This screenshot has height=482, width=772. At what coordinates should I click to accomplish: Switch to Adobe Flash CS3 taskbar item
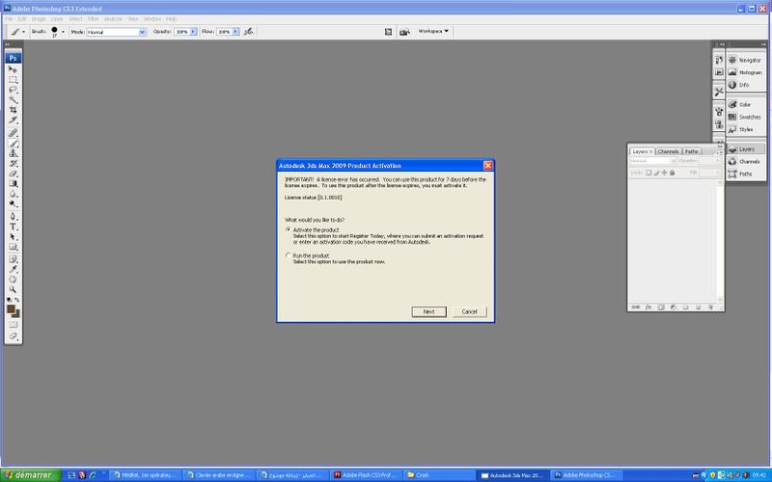coord(366,475)
